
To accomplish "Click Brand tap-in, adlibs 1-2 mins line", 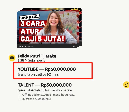I will 38,74.
